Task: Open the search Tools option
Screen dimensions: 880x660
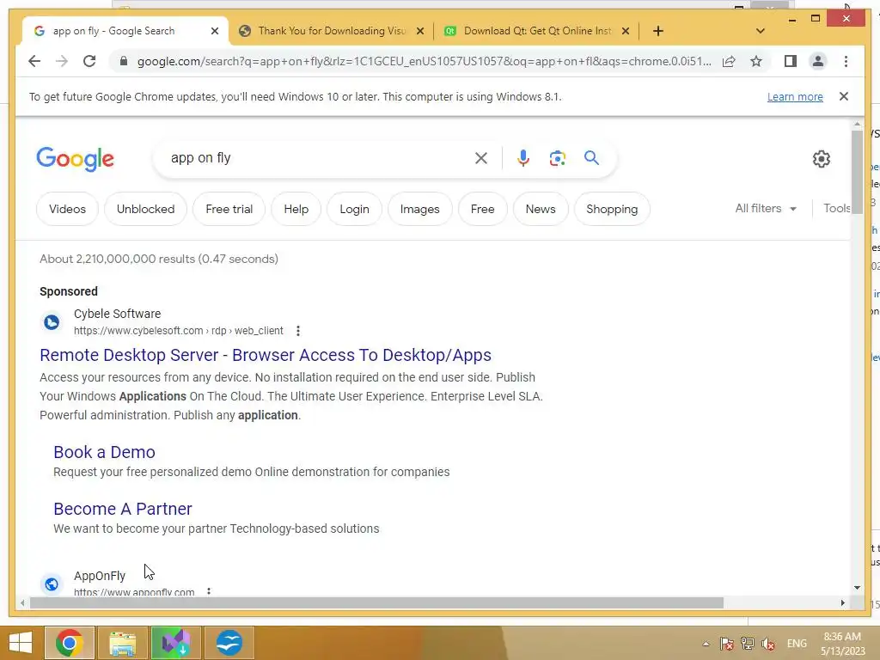Action: click(x=836, y=208)
